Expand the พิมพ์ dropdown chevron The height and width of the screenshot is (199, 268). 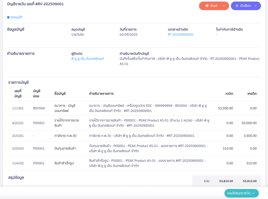224,6
